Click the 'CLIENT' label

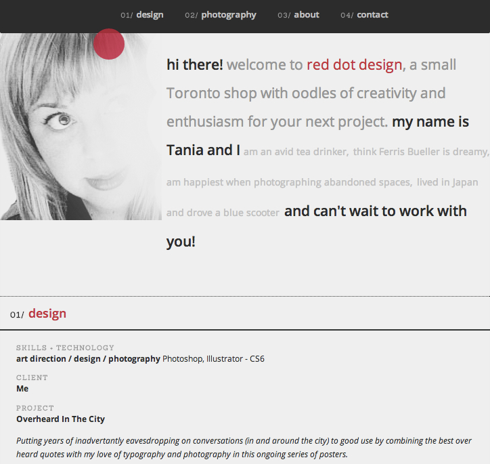point(32,378)
